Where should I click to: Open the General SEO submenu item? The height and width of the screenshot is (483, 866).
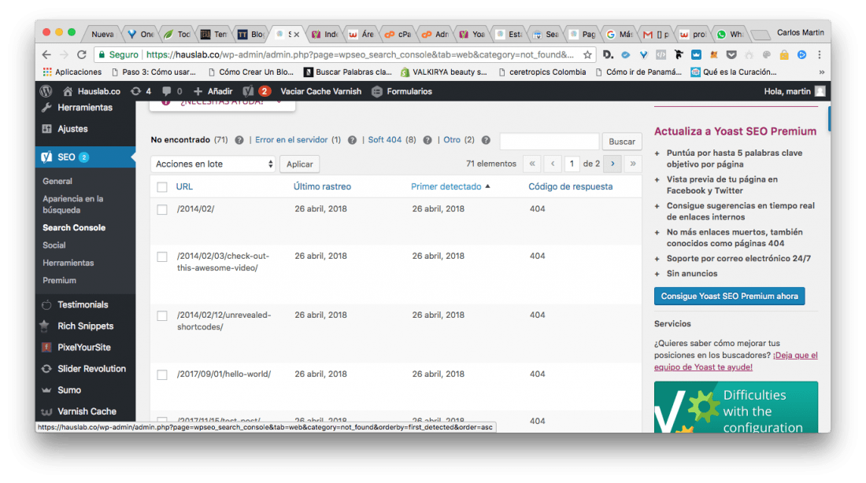57,181
